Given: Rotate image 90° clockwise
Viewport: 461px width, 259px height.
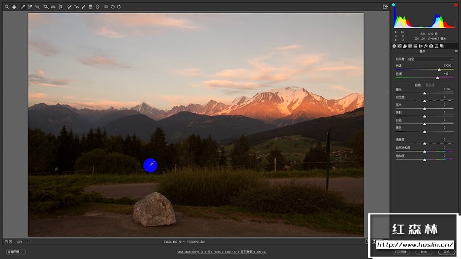Looking at the screenshot, I should point(119,7).
